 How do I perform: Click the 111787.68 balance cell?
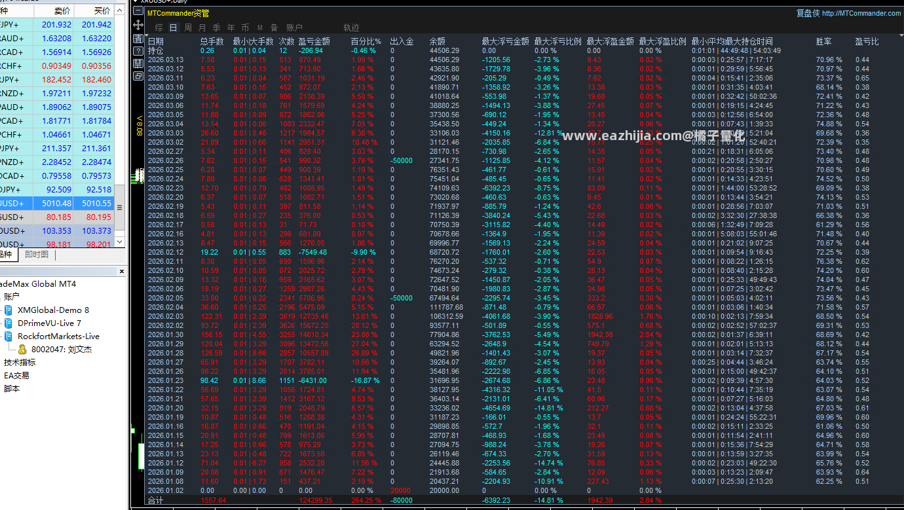click(x=446, y=307)
